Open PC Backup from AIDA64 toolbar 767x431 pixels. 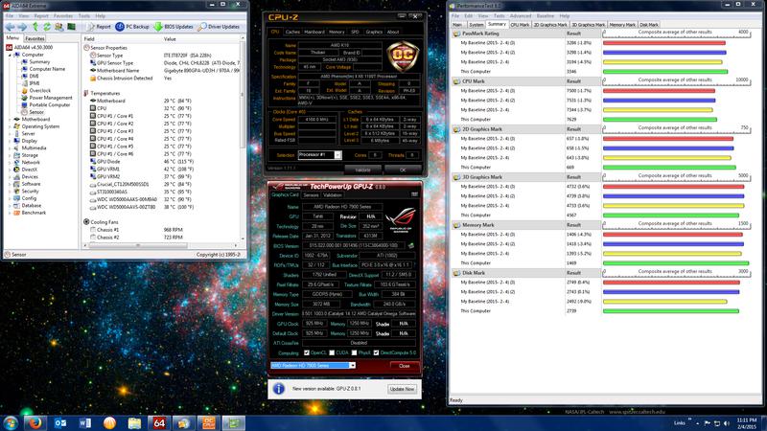coord(132,27)
